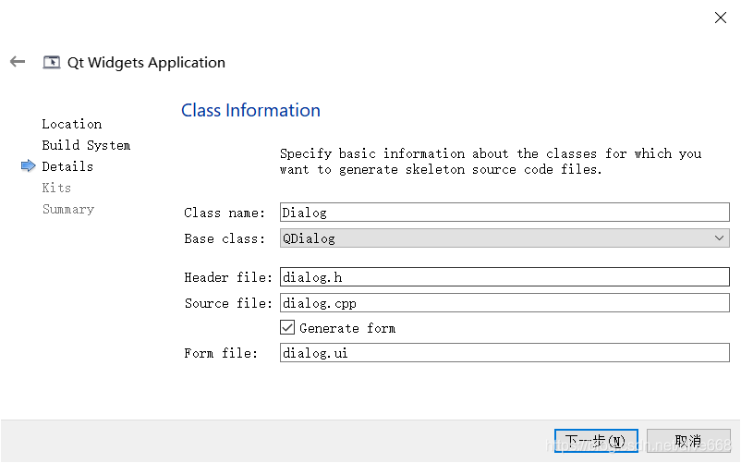The image size is (741, 463).
Task: Click the 'Source file:' label
Action: (228, 303)
